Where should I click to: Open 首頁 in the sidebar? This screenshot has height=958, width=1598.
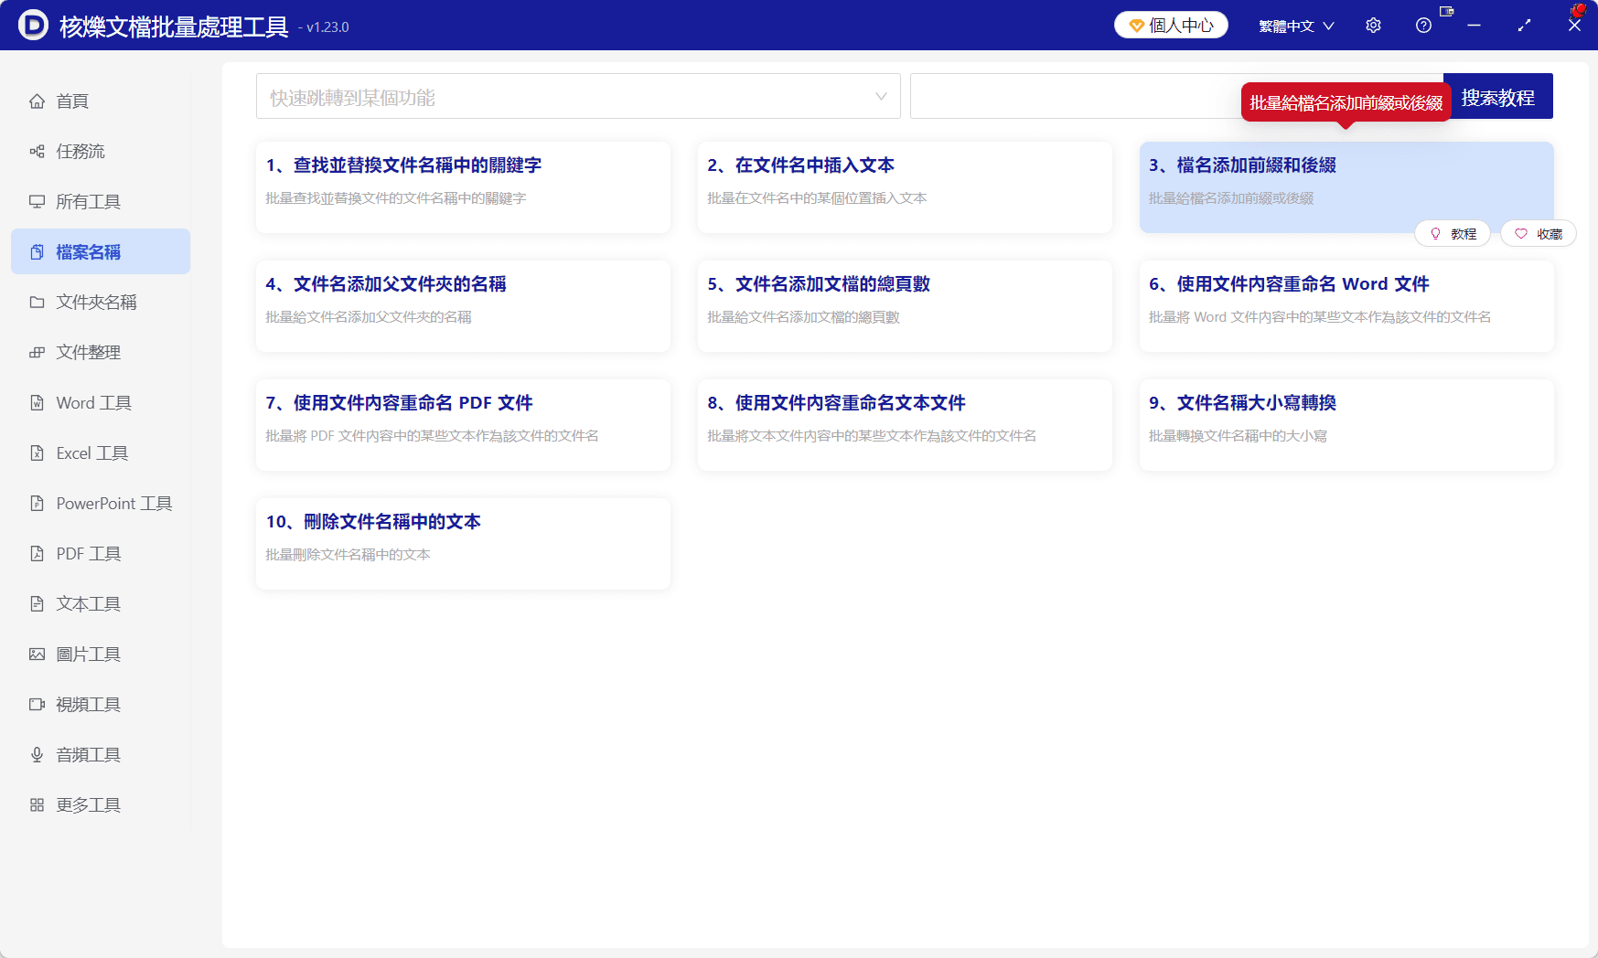click(x=101, y=101)
